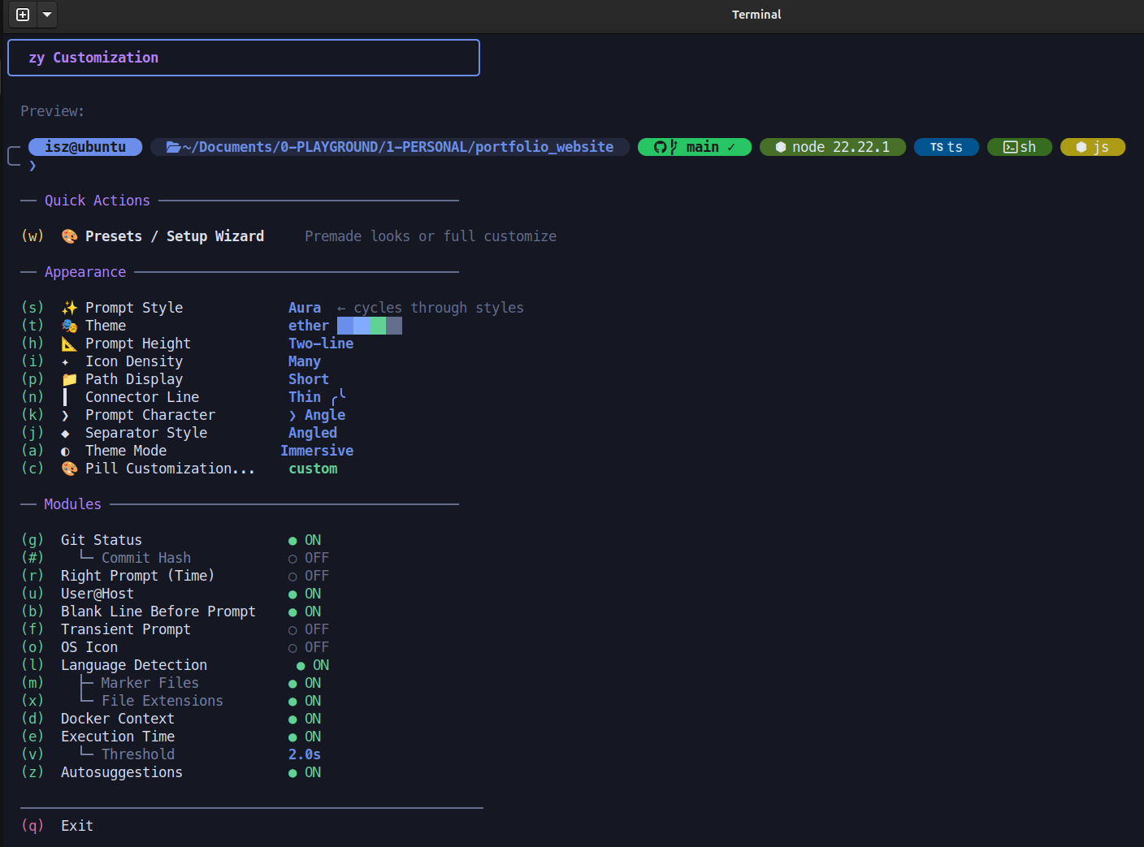Click the palette icon next to Presets
The height and width of the screenshot is (847, 1144).
[70, 236]
